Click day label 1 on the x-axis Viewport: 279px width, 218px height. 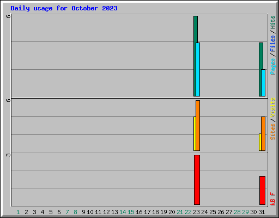click(x=18, y=212)
